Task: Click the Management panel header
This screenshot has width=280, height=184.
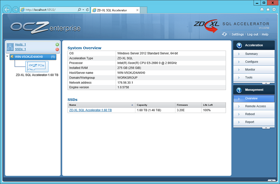Action: (254, 90)
